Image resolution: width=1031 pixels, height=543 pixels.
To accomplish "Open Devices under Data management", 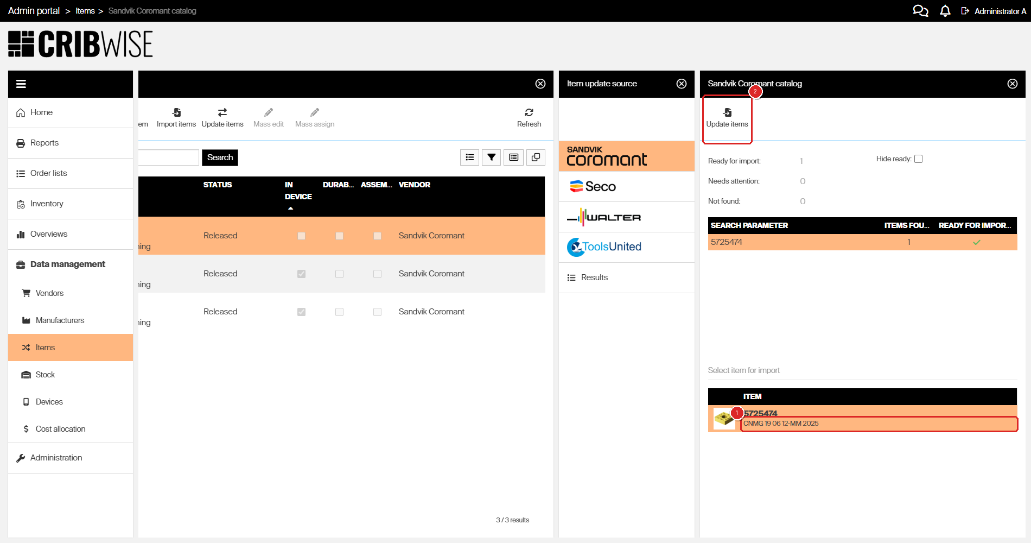I will tap(71, 402).
